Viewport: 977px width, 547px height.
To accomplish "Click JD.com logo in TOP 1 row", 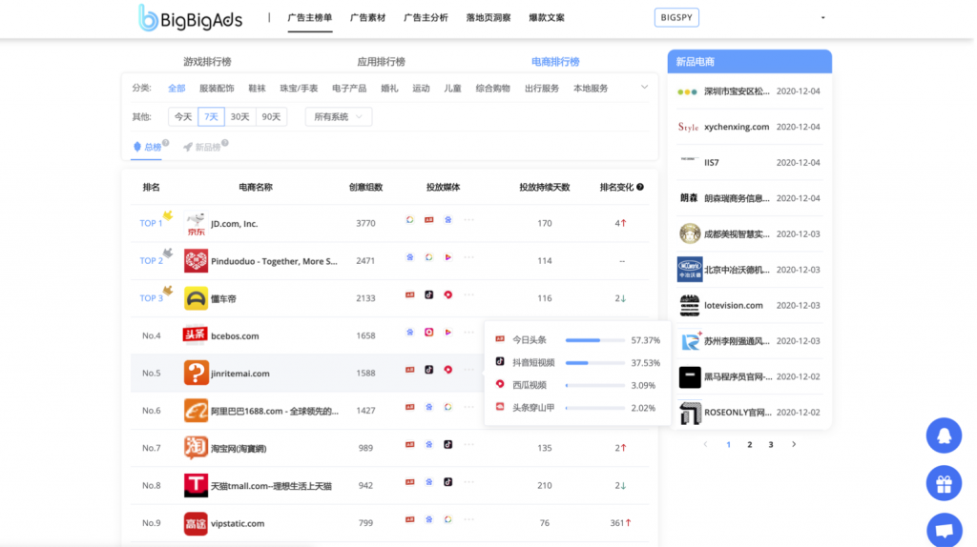I will tap(196, 223).
